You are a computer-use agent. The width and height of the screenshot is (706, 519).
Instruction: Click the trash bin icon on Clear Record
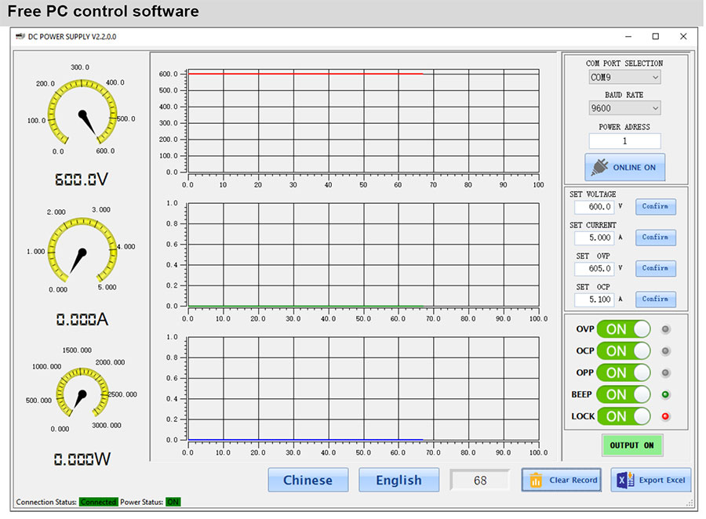(x=536, y=480)
